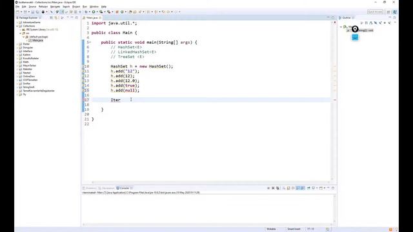Open the Navigate menu
Screen dimensions: 413x232
(x=55, y=6)
